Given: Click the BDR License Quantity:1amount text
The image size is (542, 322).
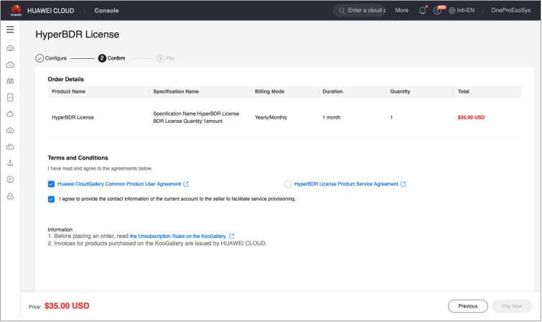Looking at the screenshot, I should (x=187, y=121).
